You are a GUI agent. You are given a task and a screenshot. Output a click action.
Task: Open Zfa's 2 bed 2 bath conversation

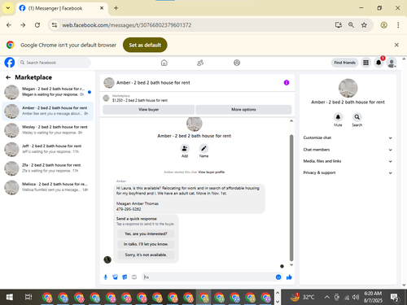coord(48,168)
